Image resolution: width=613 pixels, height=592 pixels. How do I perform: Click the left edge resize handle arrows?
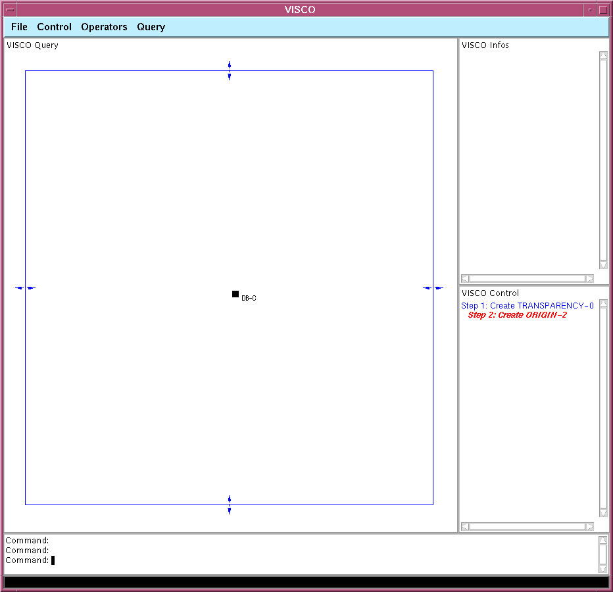click(x=26, y=288)
